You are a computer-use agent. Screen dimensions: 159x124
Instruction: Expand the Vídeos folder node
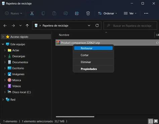[5, 86]
